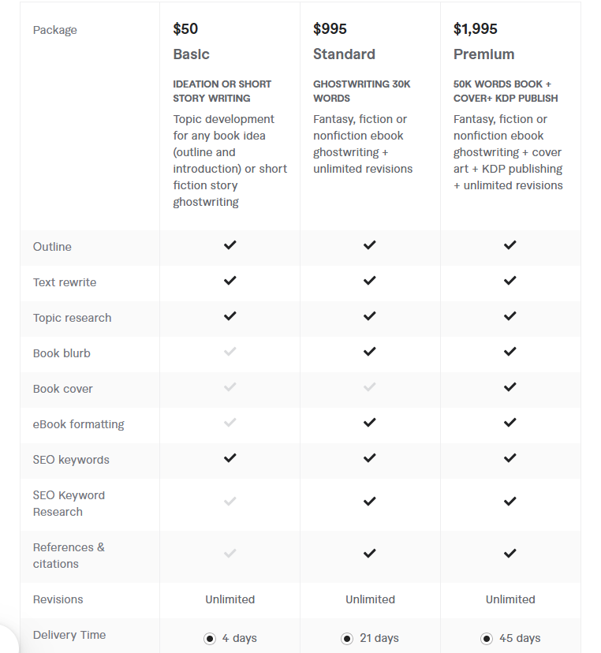Click the Basic Outline checkmark
This screenshot has width=601, height=653.
tap(230, 244)
